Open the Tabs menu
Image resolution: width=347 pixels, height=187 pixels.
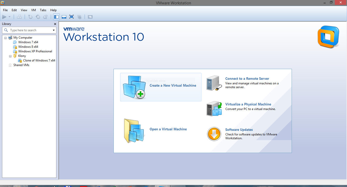click(43, 10)
